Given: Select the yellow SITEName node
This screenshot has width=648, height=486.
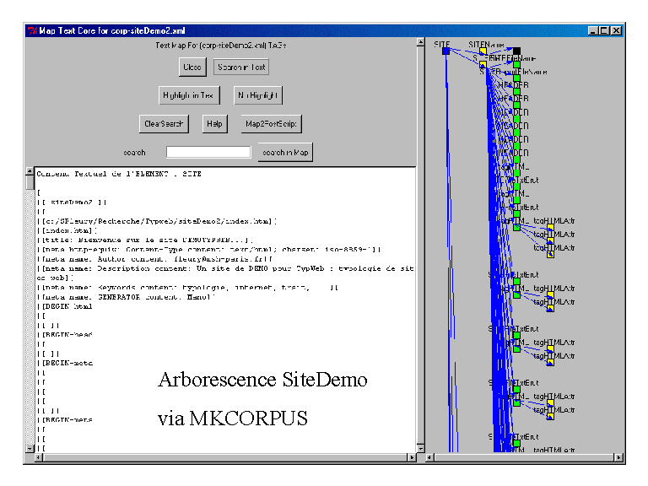Looking at the screenshot, I should (x=483, y=51).
